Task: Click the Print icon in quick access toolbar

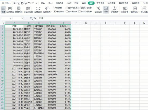Action: 22,3
